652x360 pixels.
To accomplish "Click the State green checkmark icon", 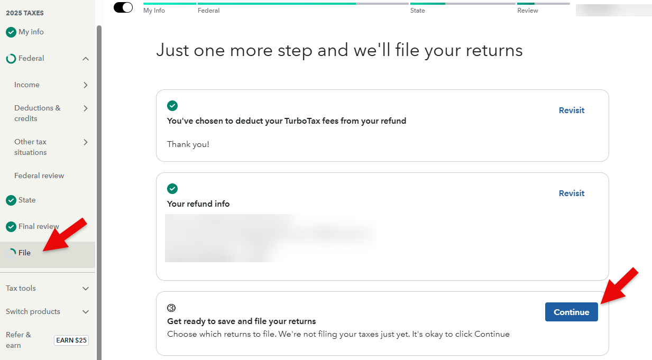I will (11, 200).
